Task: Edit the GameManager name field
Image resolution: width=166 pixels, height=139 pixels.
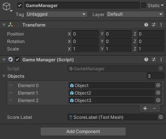Action: point(82,5)
